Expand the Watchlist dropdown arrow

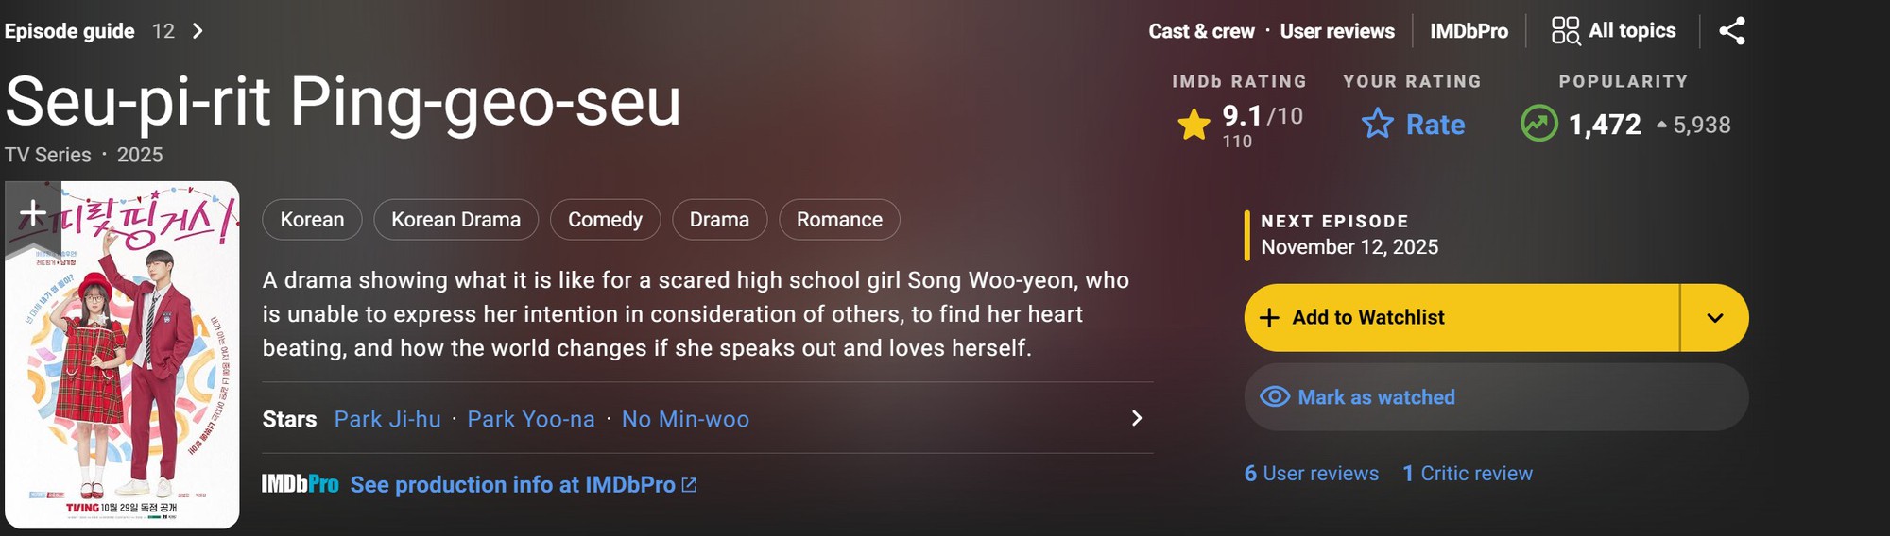[x=1714, y=318]
